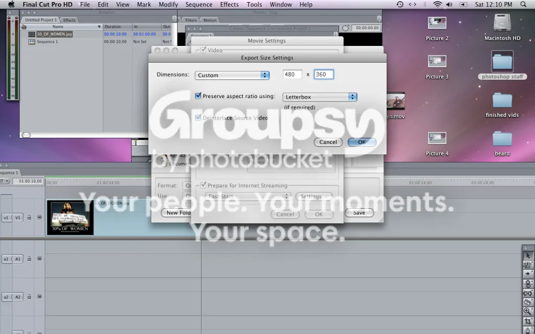Click the streaming Settings button
The image size is (535, 334).
[x=313, y=196]
